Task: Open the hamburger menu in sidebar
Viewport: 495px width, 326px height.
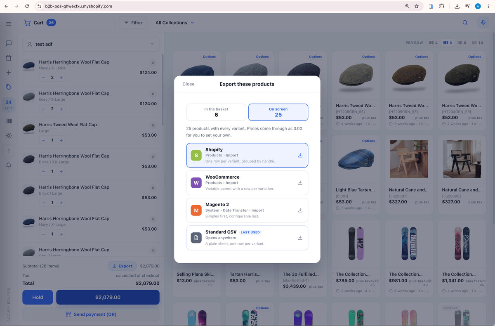Action: coord(9,24)
